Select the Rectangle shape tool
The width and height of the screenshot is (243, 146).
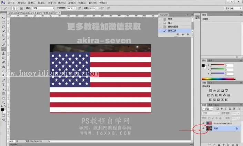click(3, 94)
